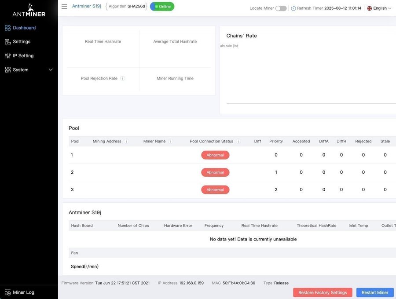Click the Pool Connection Status info icon
The width and height of the screenshot is (396, 299).
[x=238, y=141]
